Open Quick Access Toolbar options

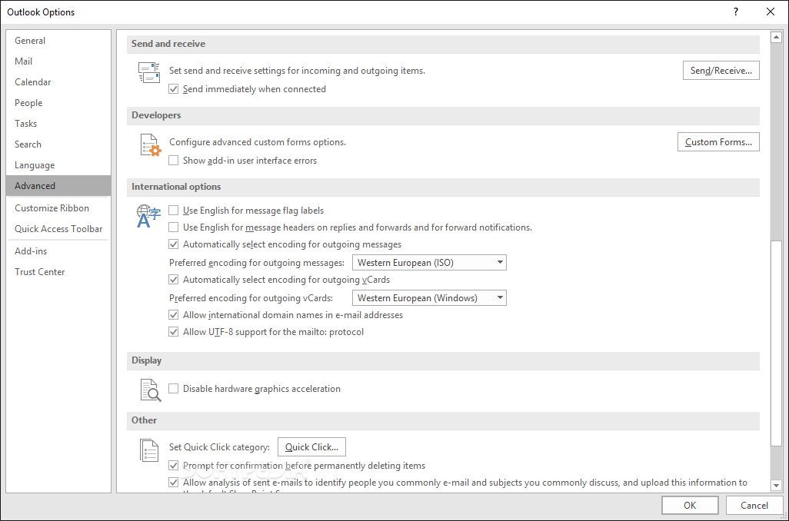point(58,229)
